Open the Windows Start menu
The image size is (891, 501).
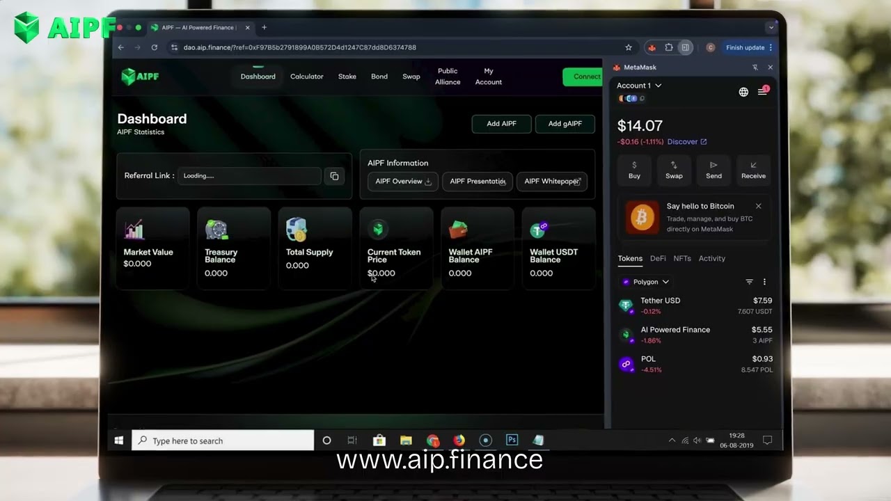coord(119,440)
